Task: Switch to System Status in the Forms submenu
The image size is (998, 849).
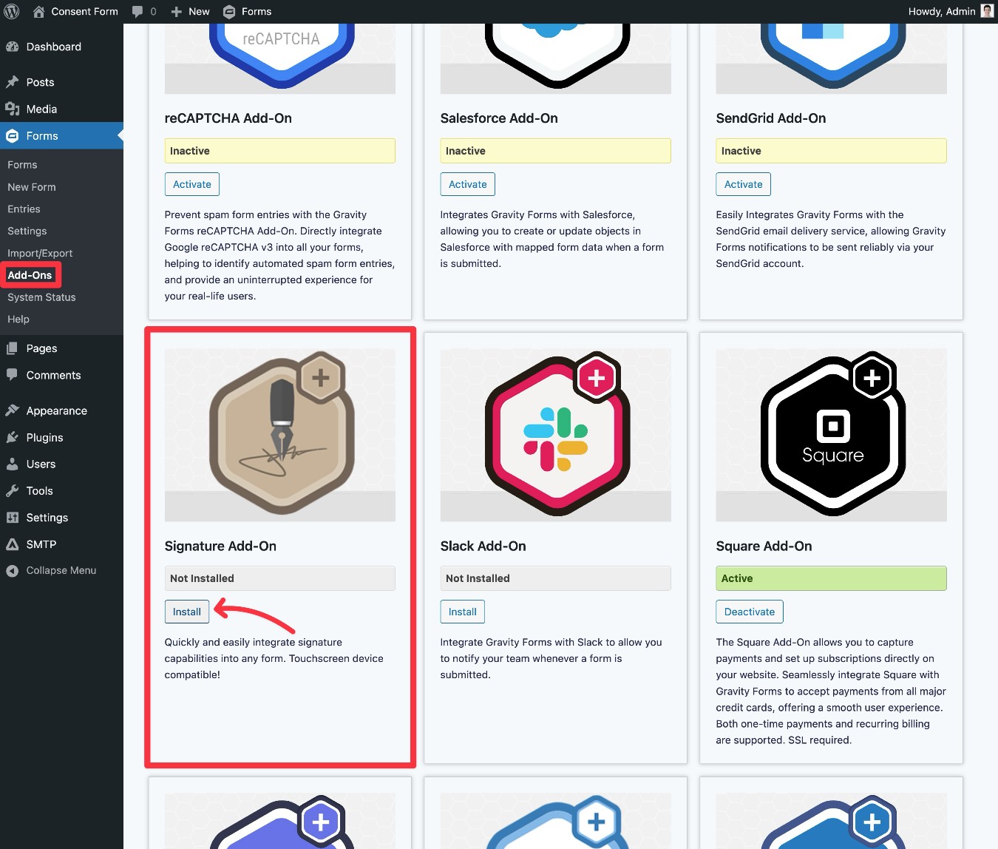Action: 41,297
